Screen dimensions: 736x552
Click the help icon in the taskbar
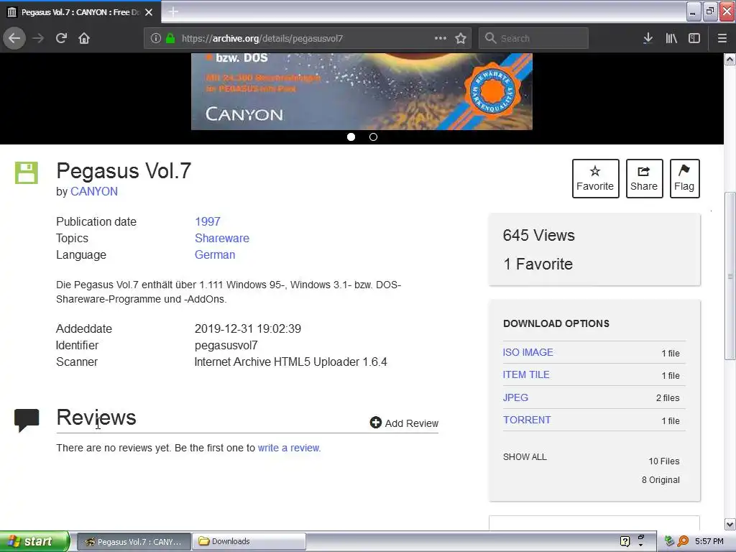coord(625,541)
